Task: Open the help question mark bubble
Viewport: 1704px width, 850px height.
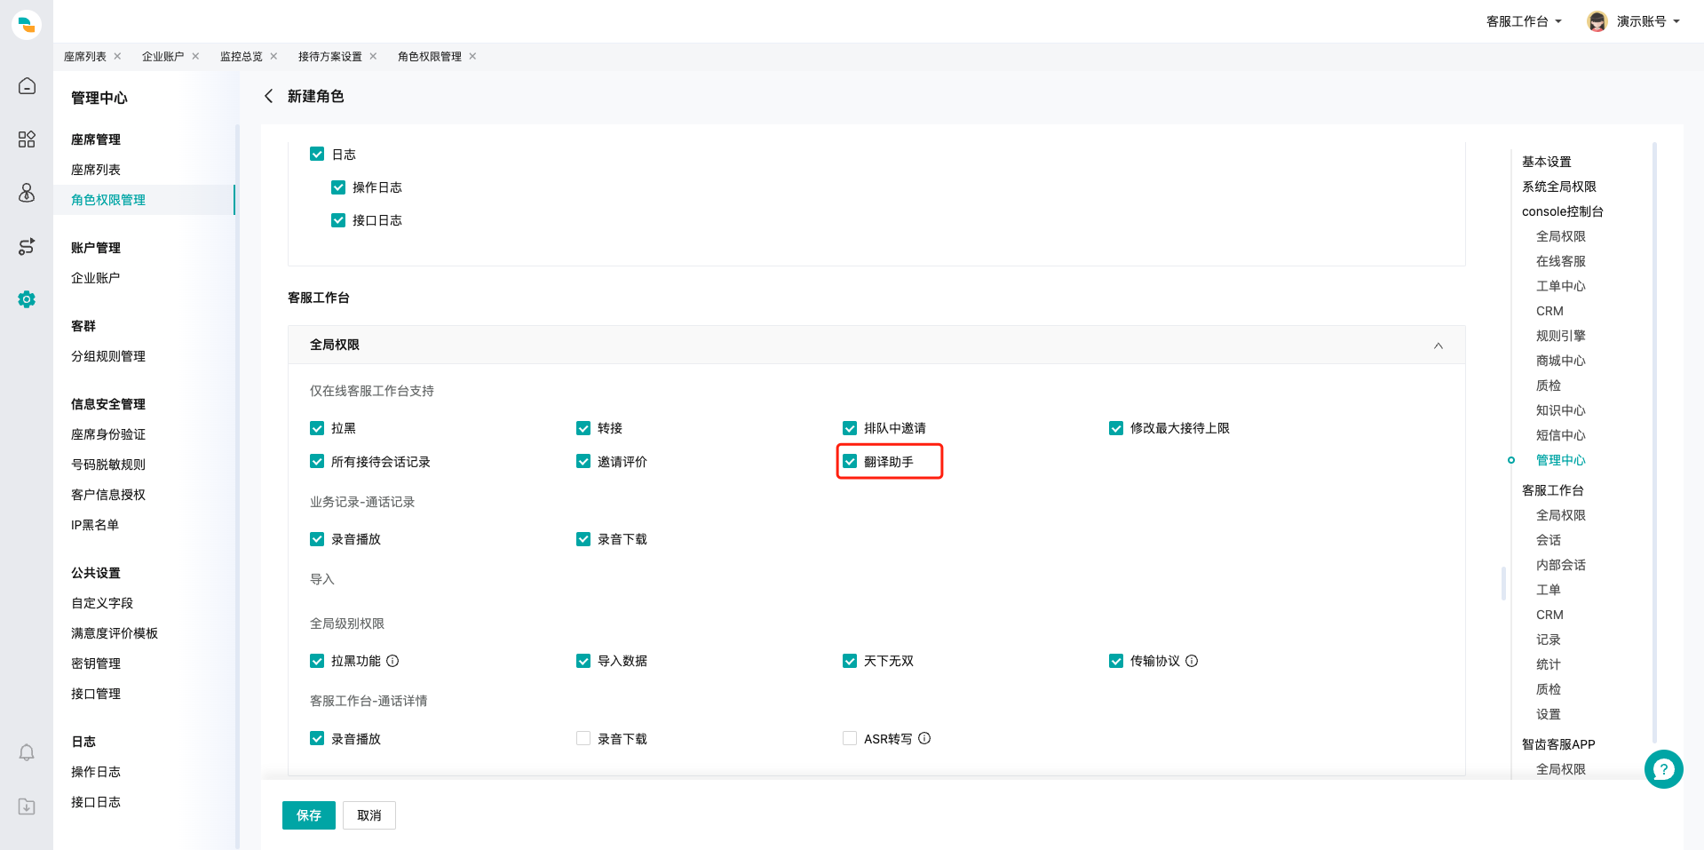Action: click(x=1663, y=769)
